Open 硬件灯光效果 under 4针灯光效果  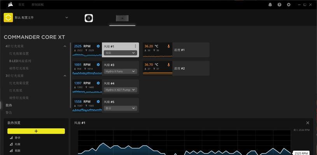tap(19, 68)
